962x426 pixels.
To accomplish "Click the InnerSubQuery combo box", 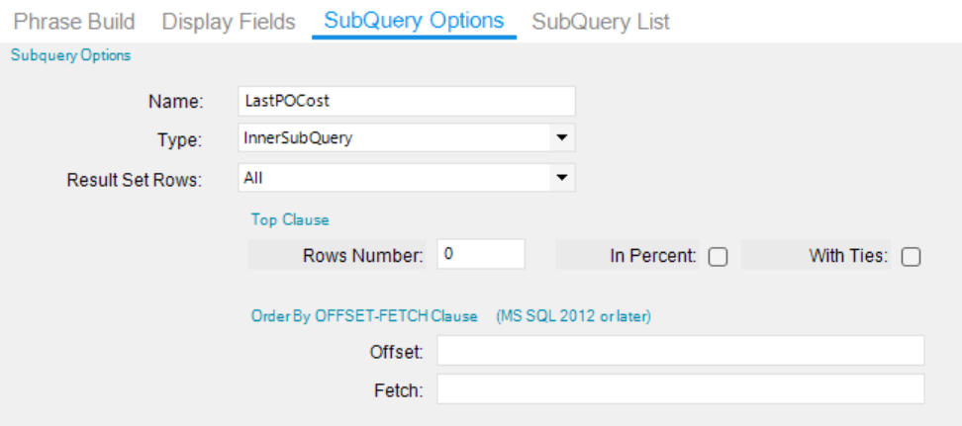I will pos(394,138).
